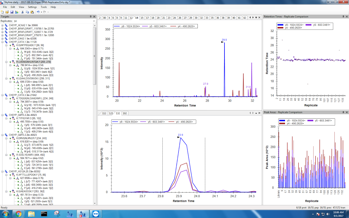Switch to replicate tab 38
349x218 pixels.
click(223, 18)
